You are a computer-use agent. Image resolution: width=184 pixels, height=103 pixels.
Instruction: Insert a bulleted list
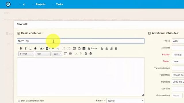coord(68,48)
